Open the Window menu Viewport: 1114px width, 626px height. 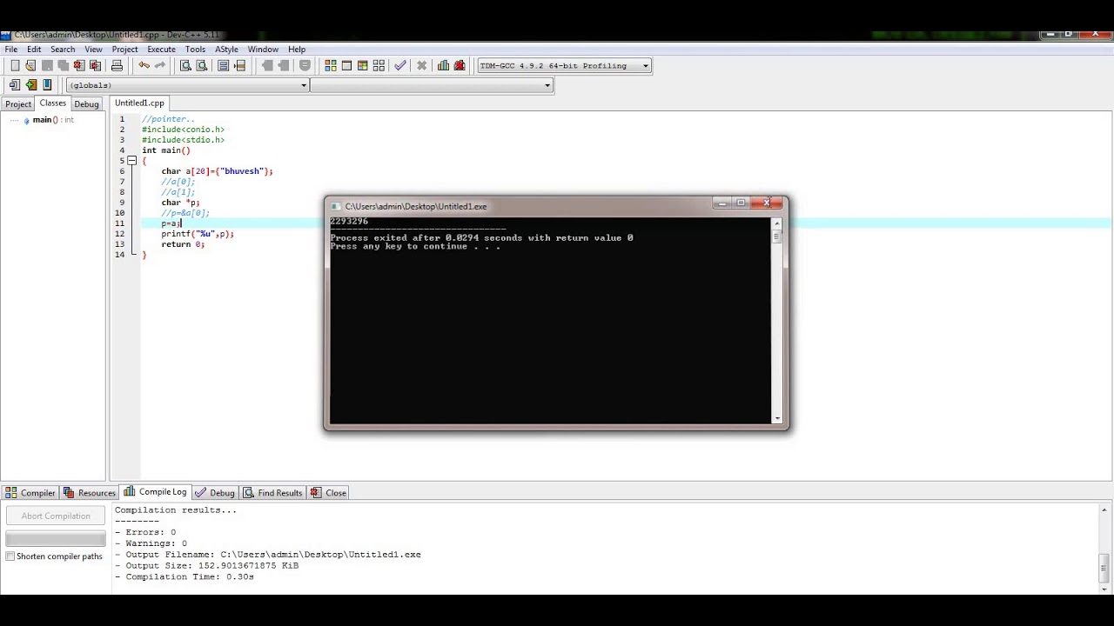point(263,50)
